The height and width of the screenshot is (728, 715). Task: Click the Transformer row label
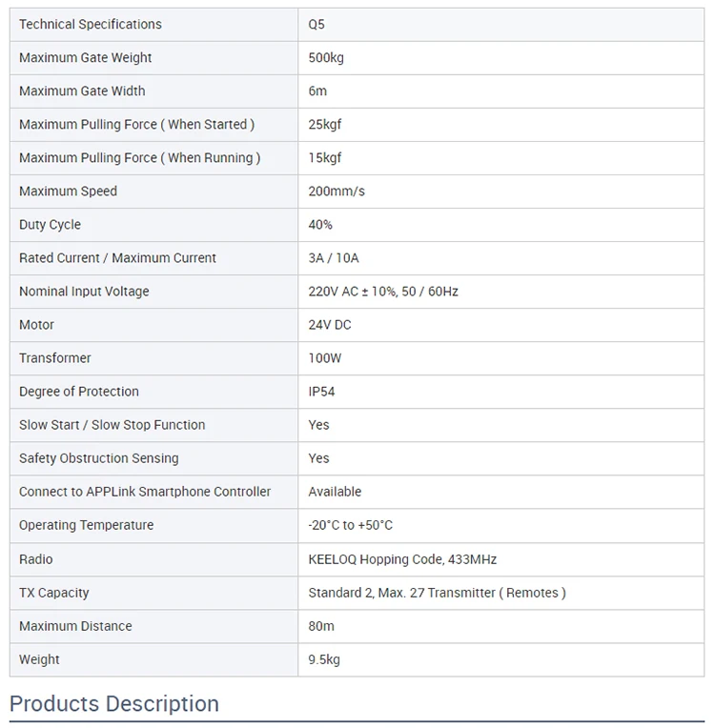(55, 357)
